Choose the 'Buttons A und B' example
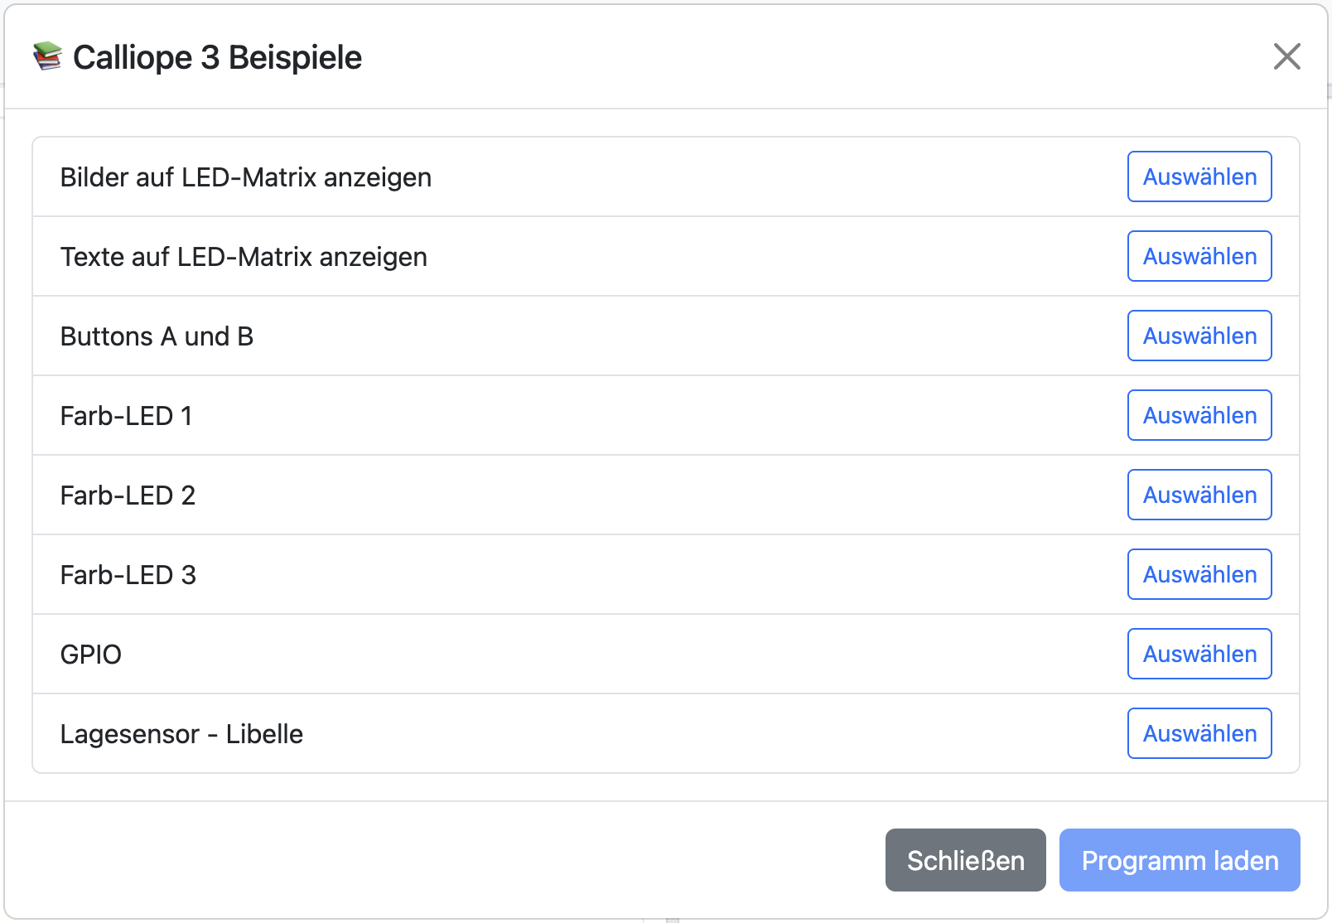The width and height of the screenshot is (1332, 923). (1199, 336)
